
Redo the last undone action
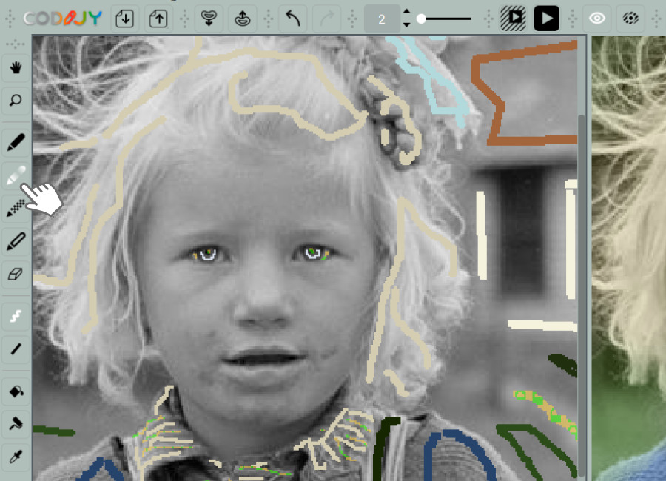point(326,18)
